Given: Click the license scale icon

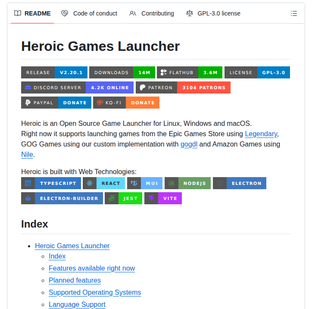Looking at the screenshot, I should coord(190,13).
